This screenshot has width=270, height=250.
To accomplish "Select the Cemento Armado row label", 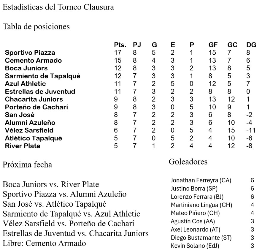I will click(34, 60).
